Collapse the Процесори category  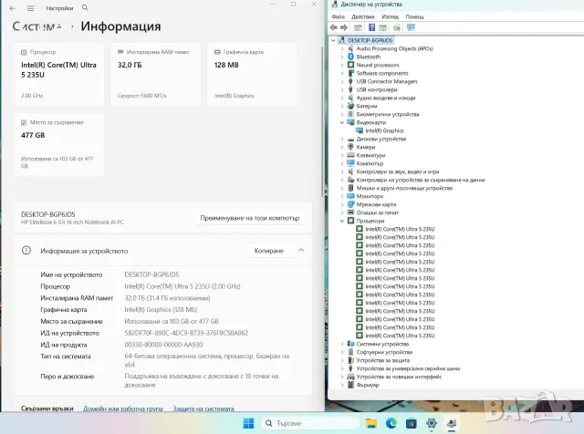pos(342,221)
